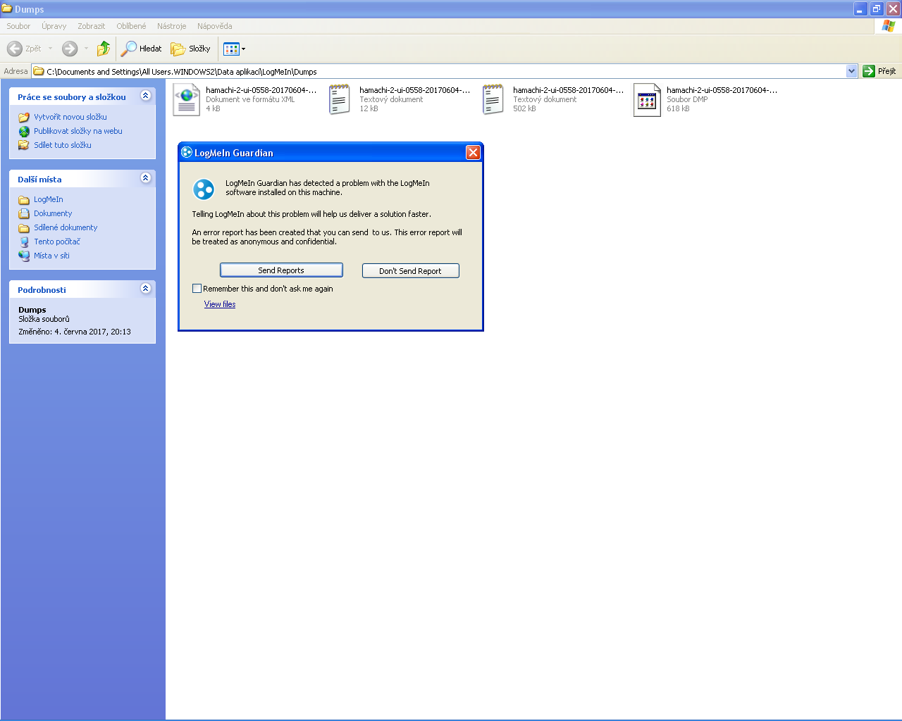902x721 pixels.
Task: Open Hledat search in the toolbar
Action: click(141, 49)
